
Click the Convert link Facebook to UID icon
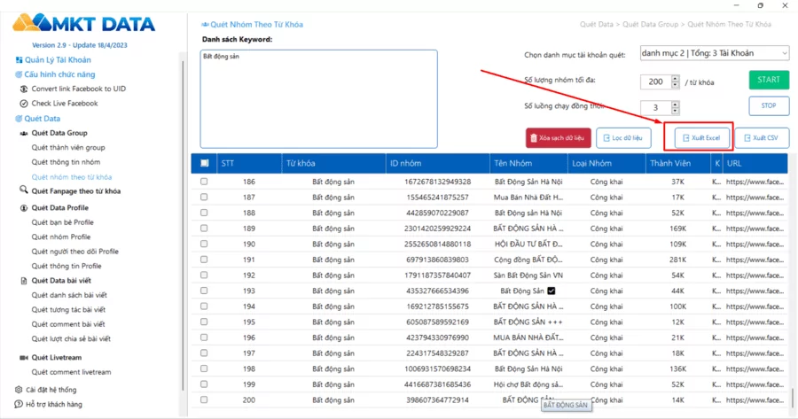coord(24,89)
